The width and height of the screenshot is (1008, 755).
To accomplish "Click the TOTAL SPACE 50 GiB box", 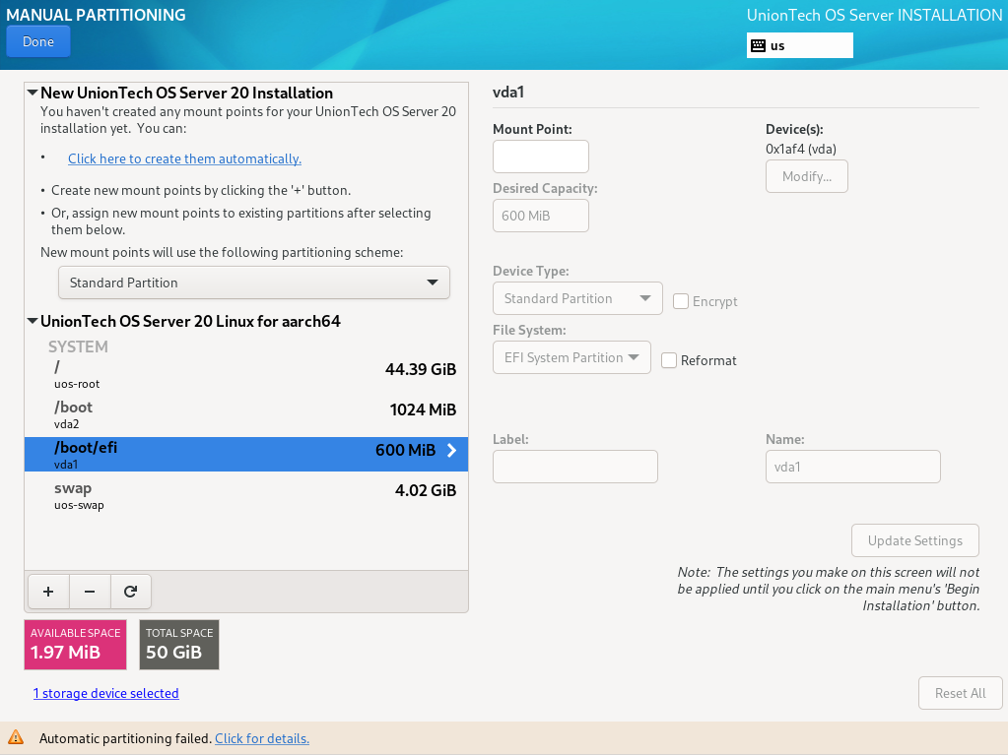I will click(x=179, y=645).
